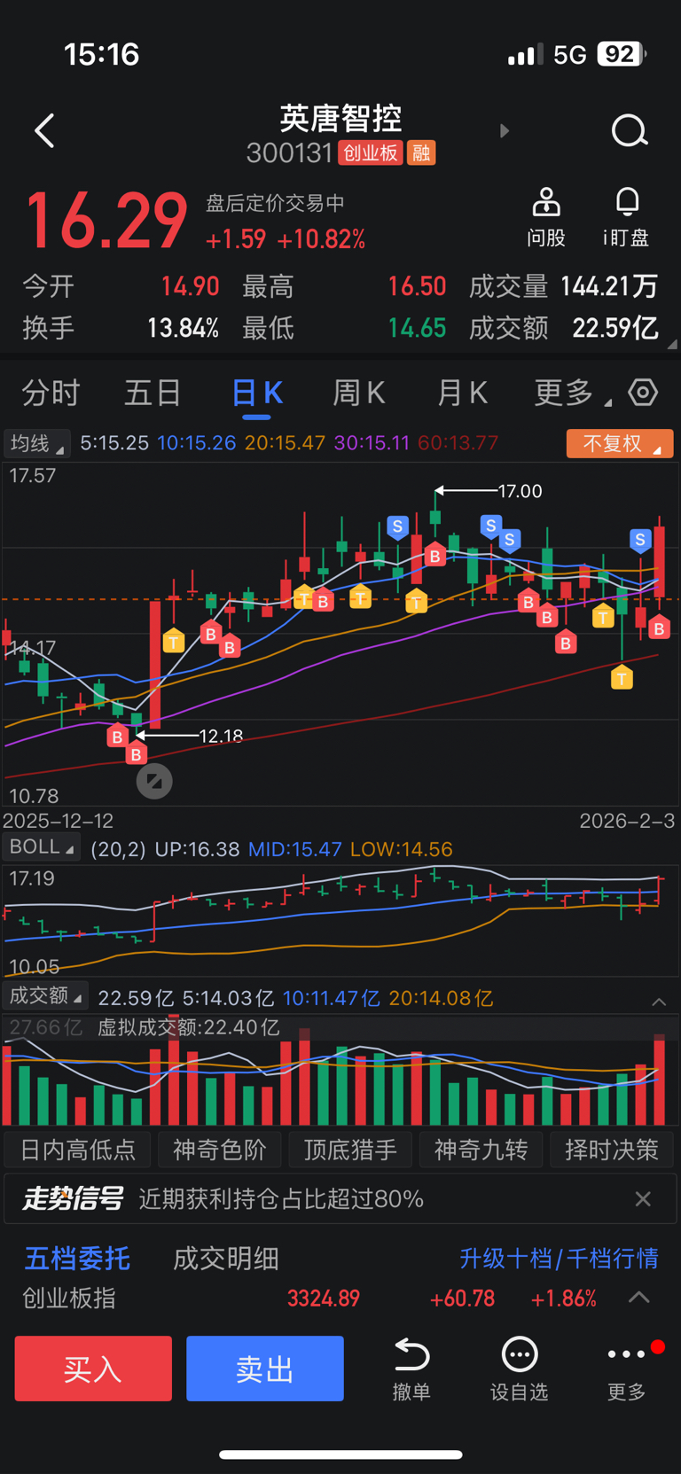Open the 不复权 adjustment dropdown
The image size is (681, 1474).
(620, 443)
